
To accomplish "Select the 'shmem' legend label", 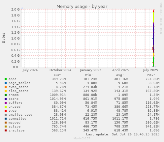I will (14, 95).
